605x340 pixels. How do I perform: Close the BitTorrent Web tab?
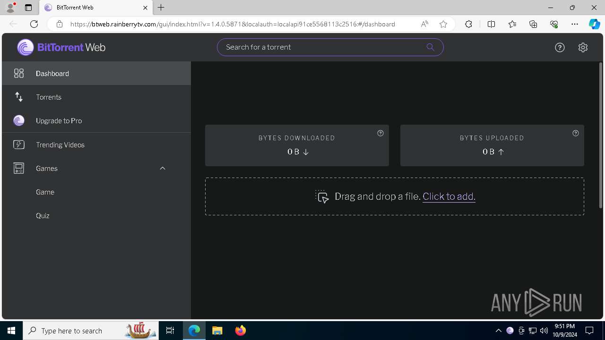tap(145, 8)
